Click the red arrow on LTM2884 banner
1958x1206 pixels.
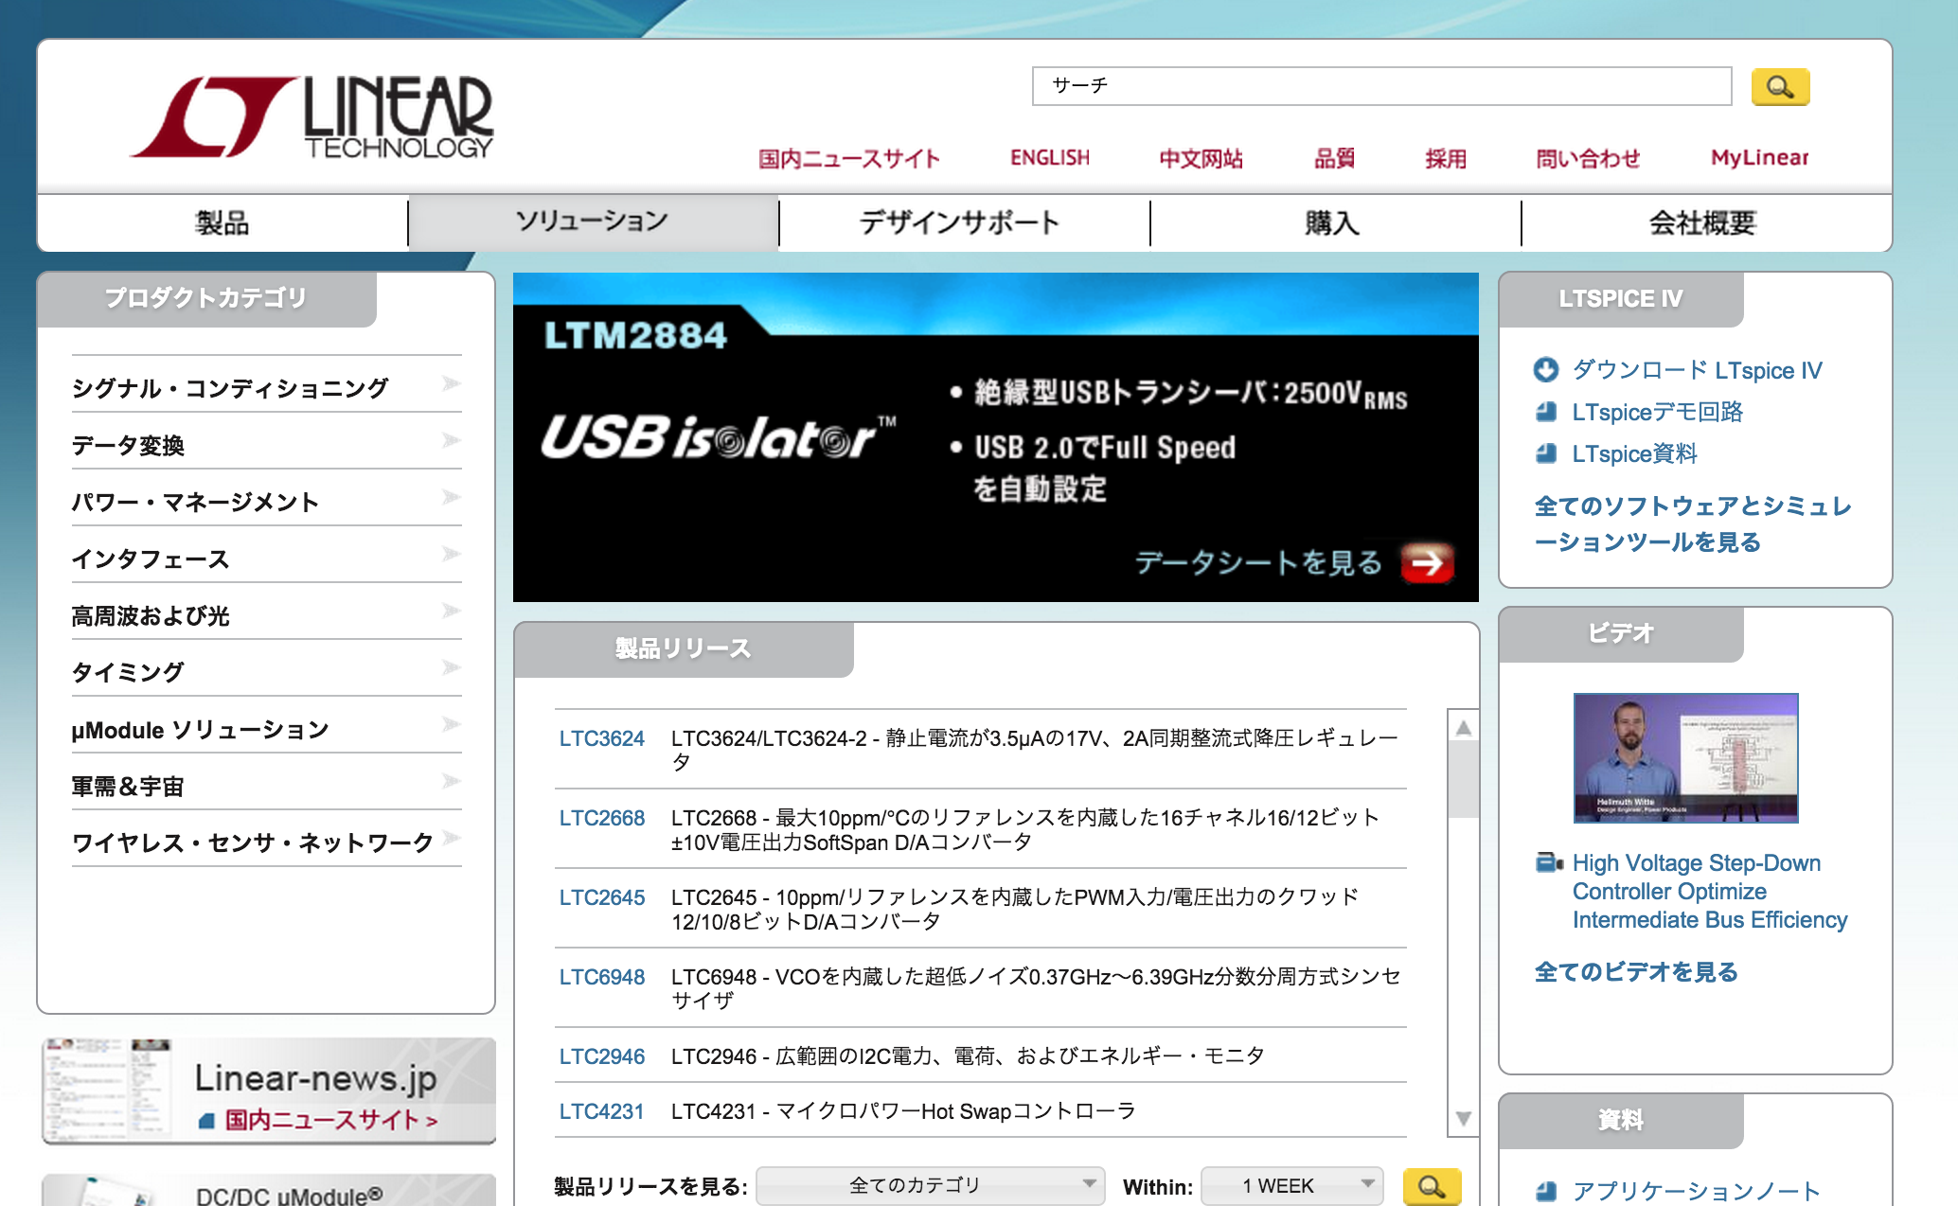[x=1427, y=563]
